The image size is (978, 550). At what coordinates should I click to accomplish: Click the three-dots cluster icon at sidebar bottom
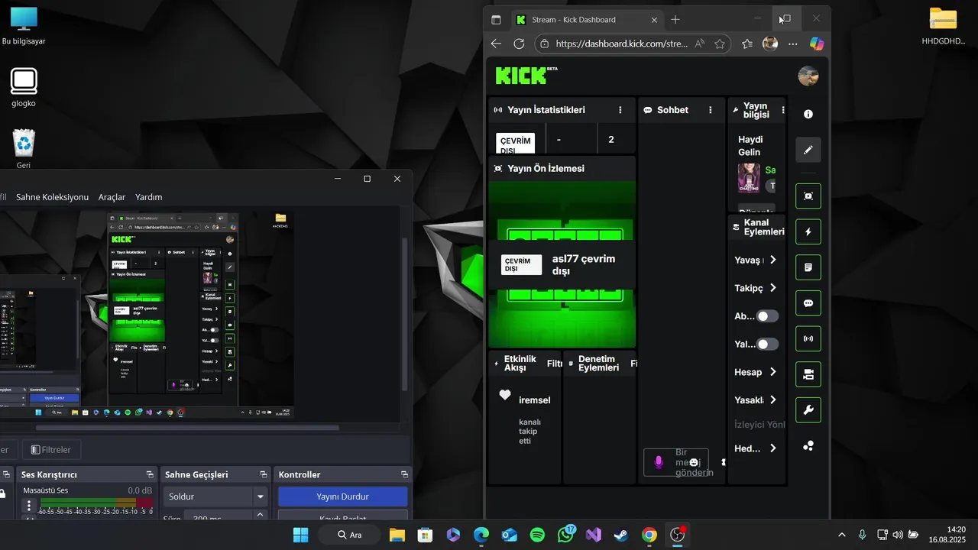[x=808, y=446]
